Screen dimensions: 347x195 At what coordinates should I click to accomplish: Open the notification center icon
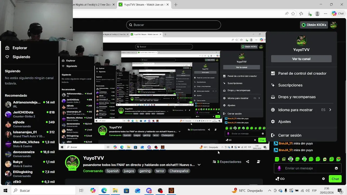pos(341,190)
